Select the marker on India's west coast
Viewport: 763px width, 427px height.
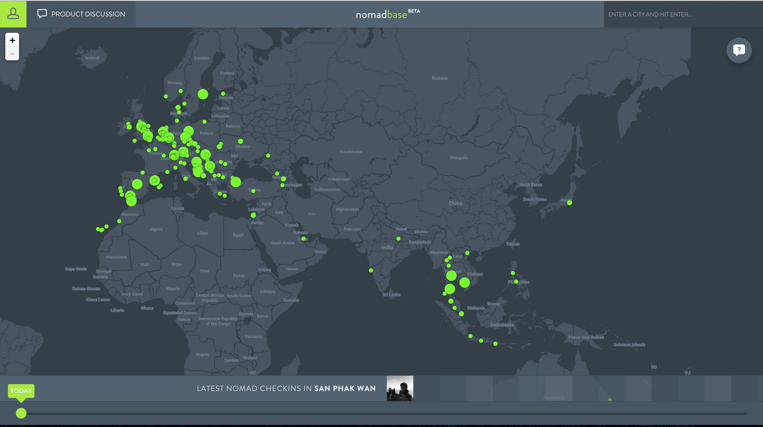(x=371, y=270)
